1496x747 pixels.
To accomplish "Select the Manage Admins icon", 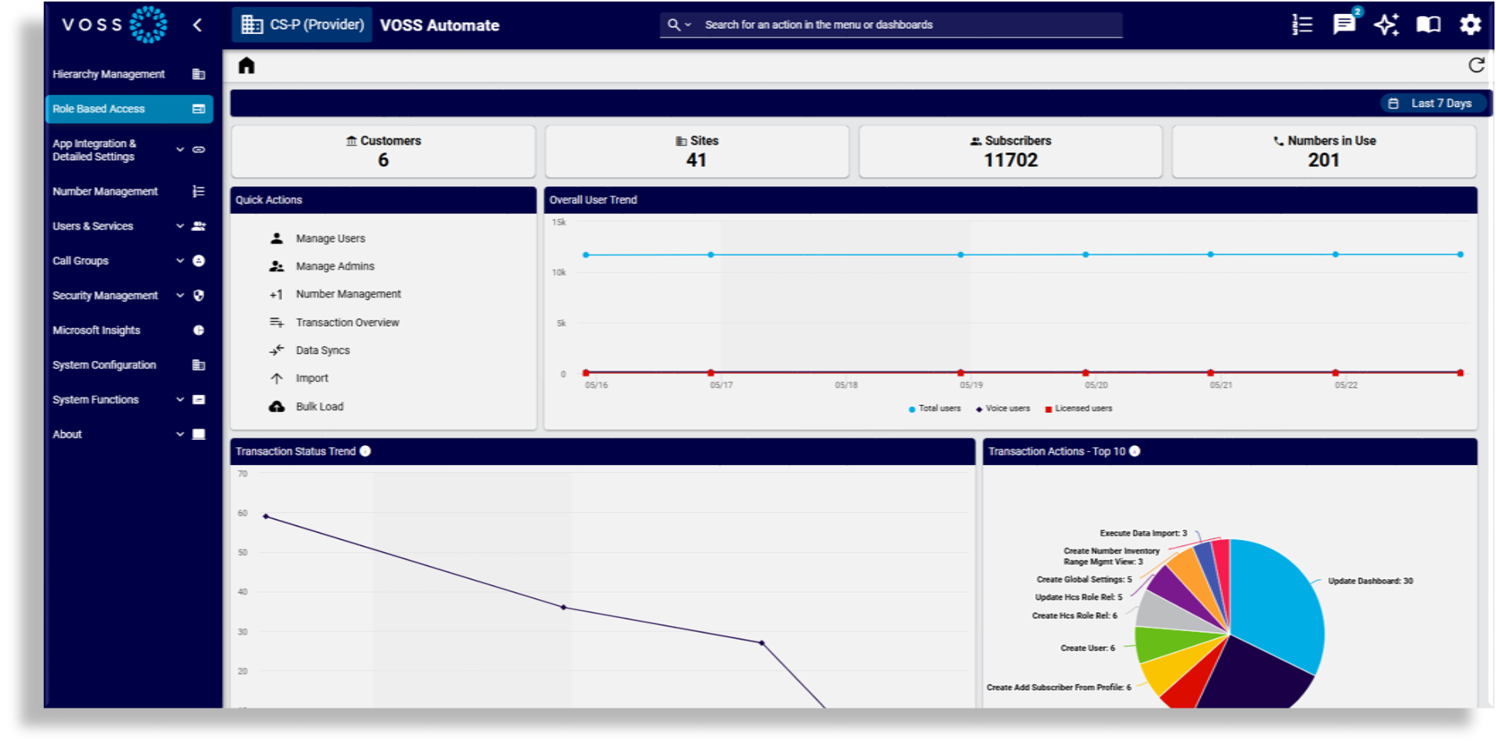I will point(277,266).
